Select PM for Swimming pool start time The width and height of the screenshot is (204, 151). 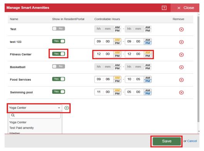click(117, 93)
